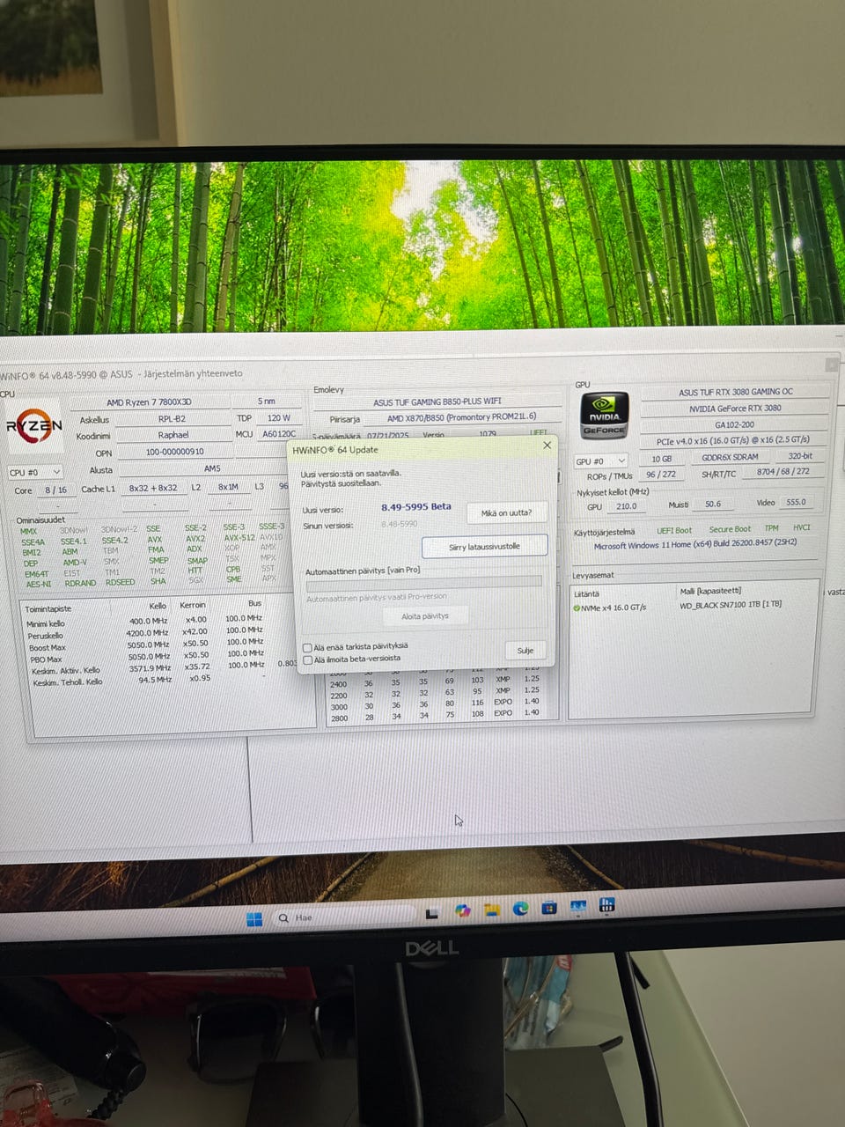Click the AMD Ryzen logo
The height and width of the screenshot is (1127, 845).
pyautogui.click(x=34, y=427)
